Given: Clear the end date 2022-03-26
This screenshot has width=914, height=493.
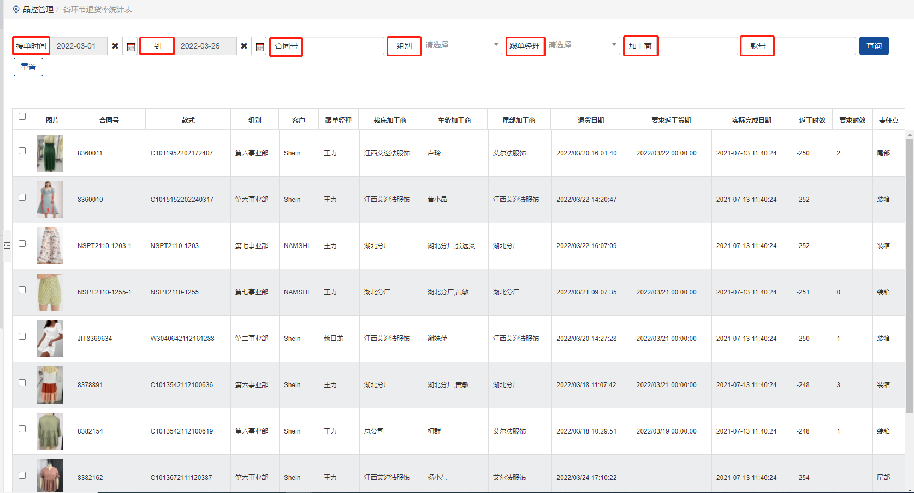Looking at the screenshot, I should pos(244,46).
